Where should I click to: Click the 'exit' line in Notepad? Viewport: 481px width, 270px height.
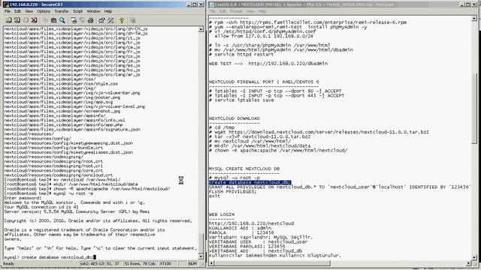[214, 196]
